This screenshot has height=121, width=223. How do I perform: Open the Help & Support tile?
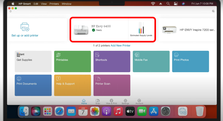point(73,85)
